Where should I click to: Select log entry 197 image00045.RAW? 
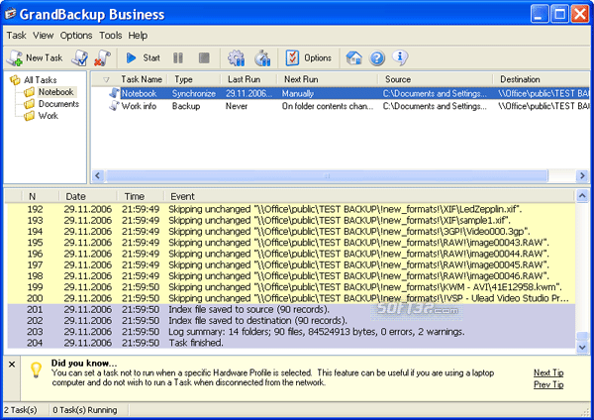click(291, 264)
